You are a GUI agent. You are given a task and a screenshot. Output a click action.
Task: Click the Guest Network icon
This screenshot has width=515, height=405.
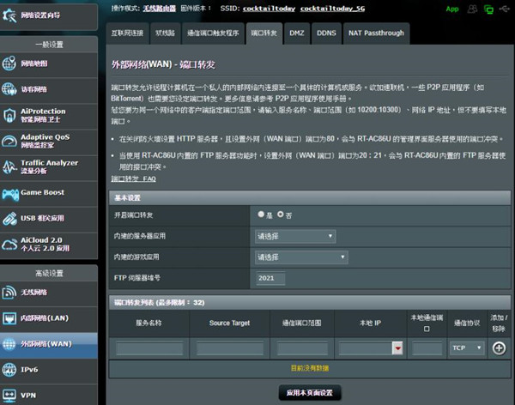point(9,89)
